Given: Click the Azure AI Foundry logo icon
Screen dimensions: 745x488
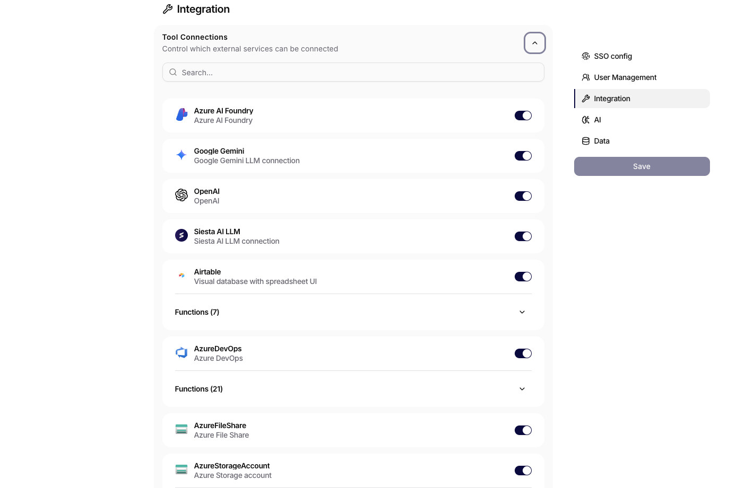Looking at the screenshot, I should point(181,115).
